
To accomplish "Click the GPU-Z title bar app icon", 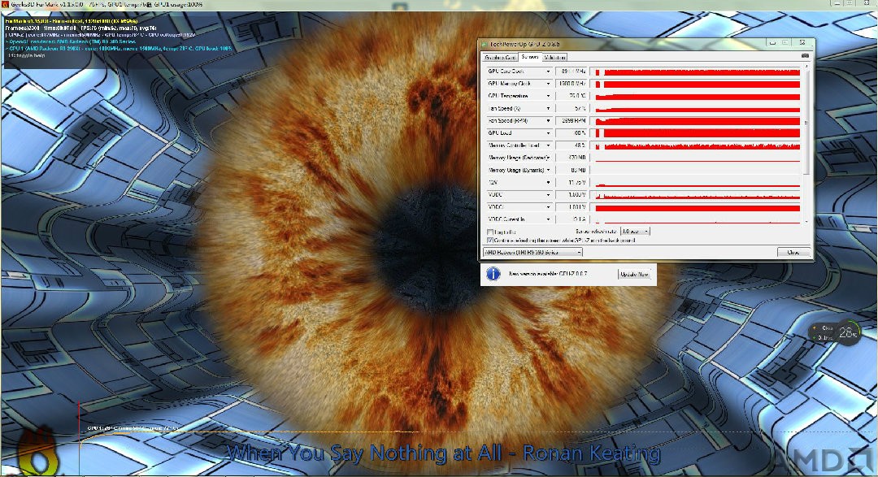I will tap(485, 44).
